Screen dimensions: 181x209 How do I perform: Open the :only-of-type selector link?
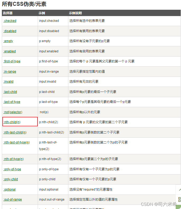pos(12,169)
